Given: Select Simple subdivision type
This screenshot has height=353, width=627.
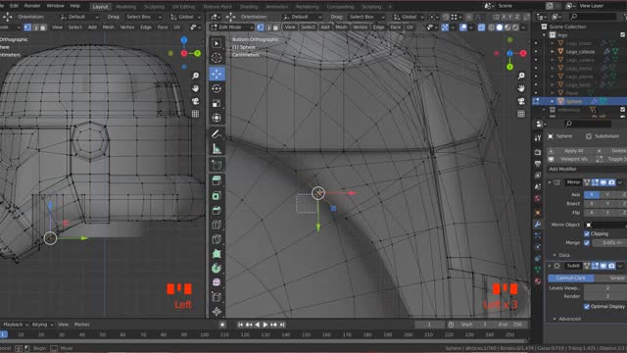Looking at the screenshot, I should (x=610, y=277).
